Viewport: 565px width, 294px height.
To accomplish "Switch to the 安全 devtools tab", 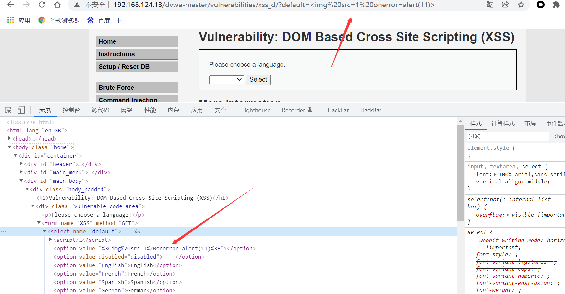I will [x=220, y=110].
